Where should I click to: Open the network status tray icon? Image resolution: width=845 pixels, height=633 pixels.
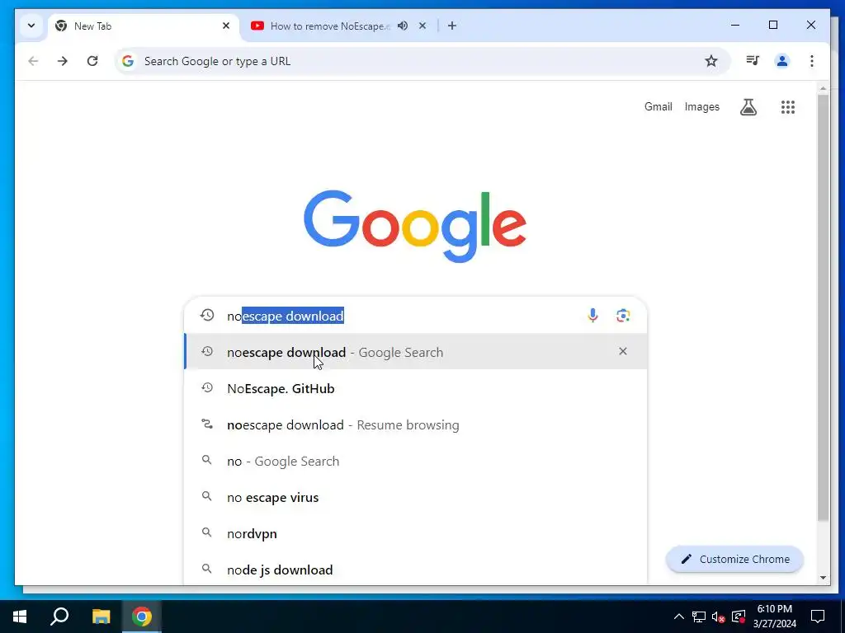click(699, 617)
